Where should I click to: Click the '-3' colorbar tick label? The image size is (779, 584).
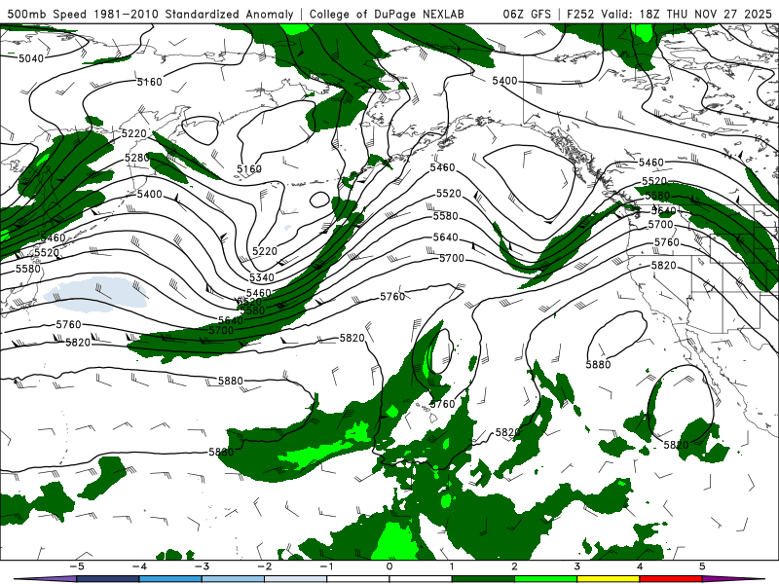202,566
